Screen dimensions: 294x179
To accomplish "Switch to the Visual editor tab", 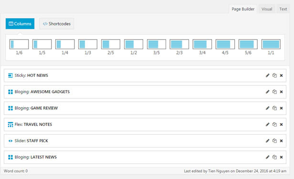I will tap(267, 9).
